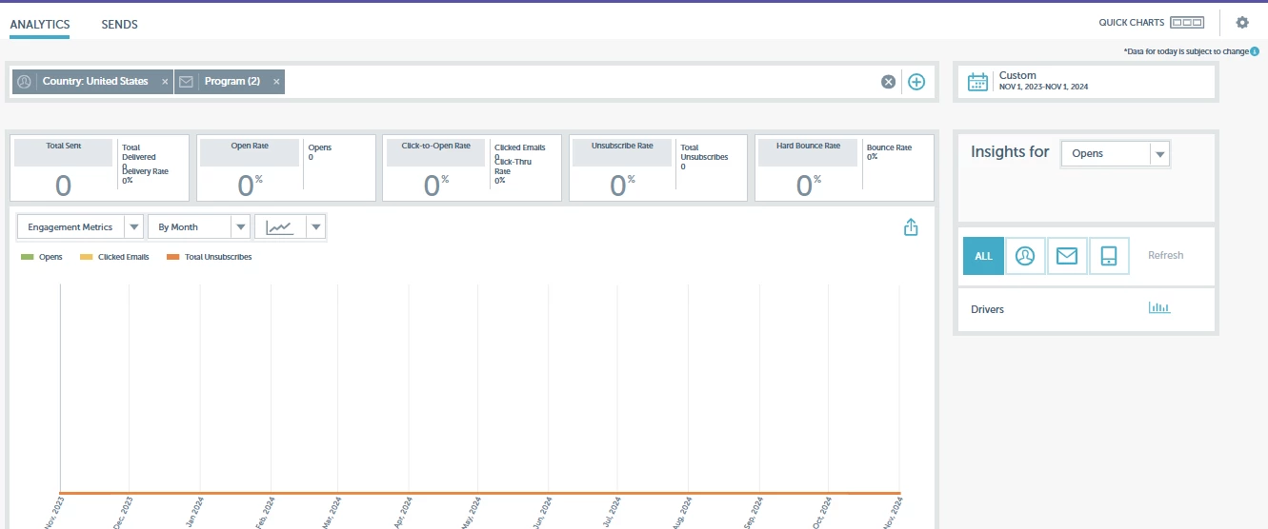Remove Country: United States filter
The height and width of the screenshot is (529, 1268).
pyautogui.click(x=165, y=82)
